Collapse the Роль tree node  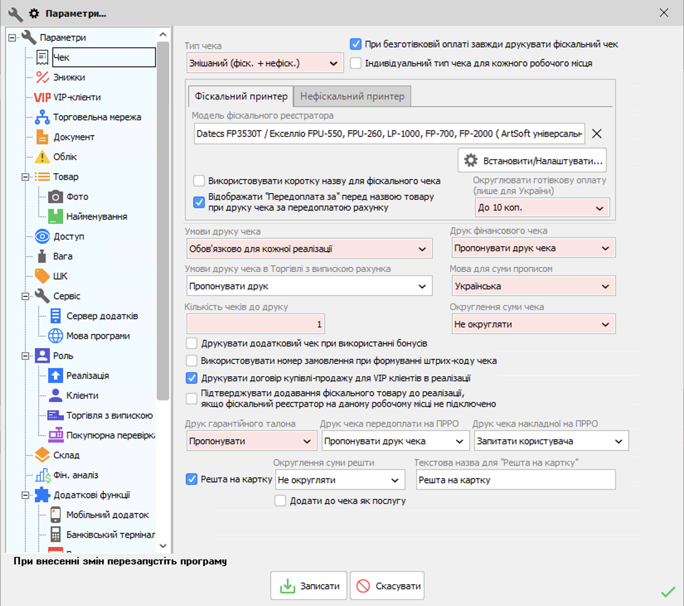pos(25,356)
